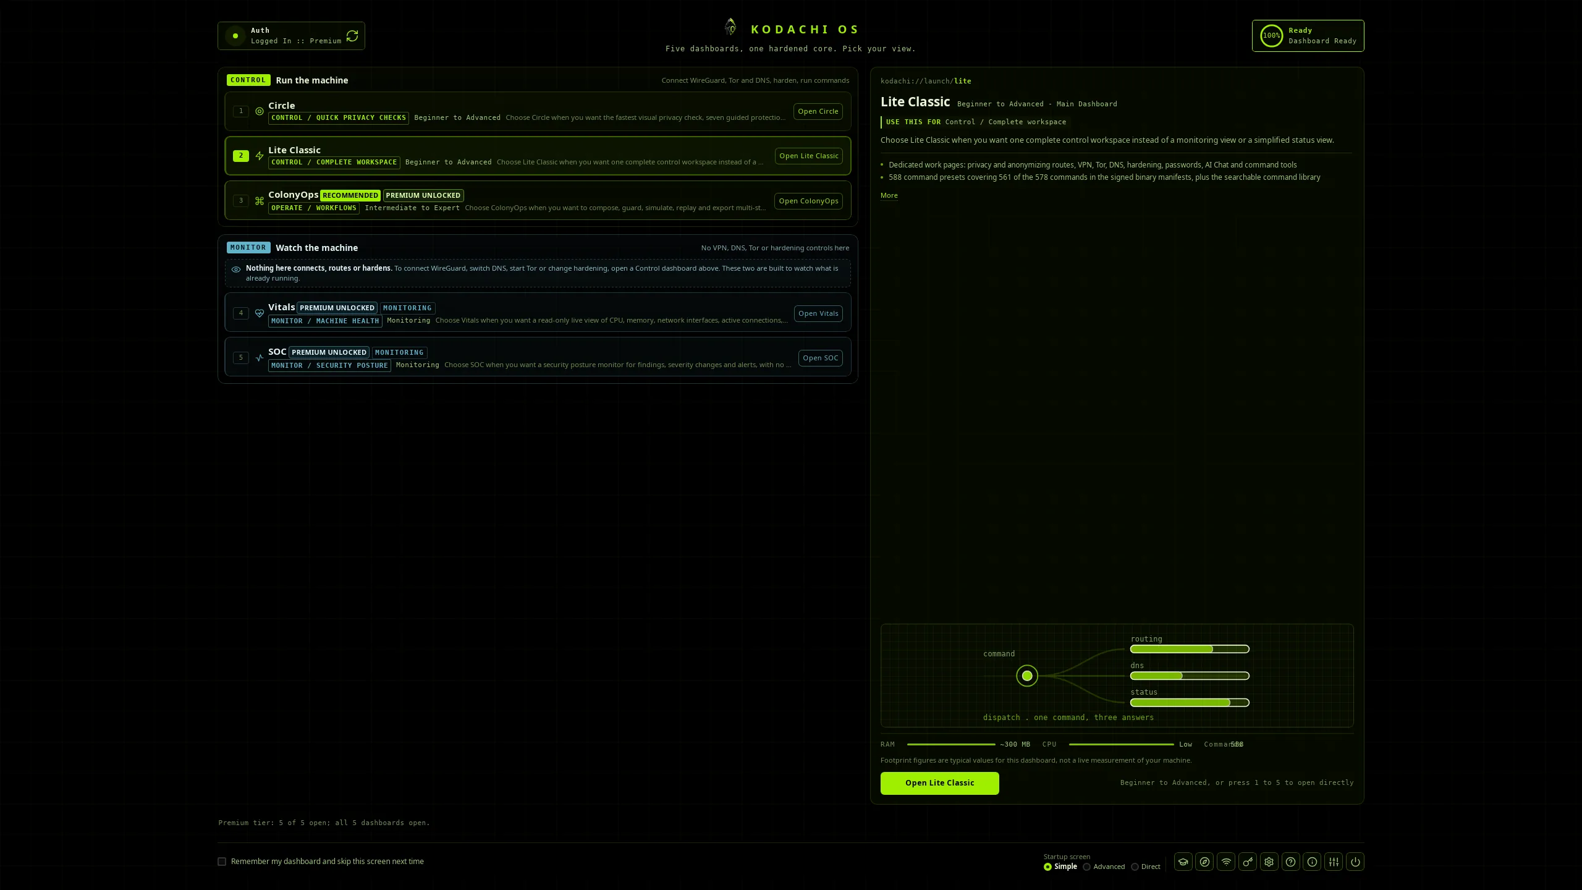Click the number 5 shortcut badge
This screenshot has height=890, width=1582.
click(x=241, y=358)
